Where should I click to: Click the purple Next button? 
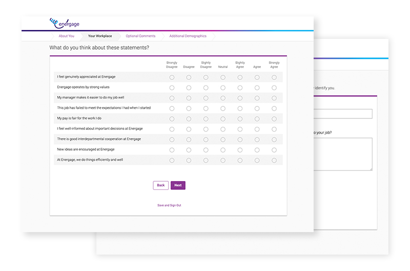[178, 185]
